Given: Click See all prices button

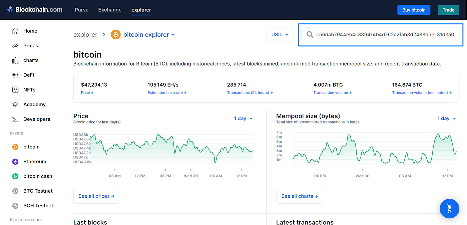Looking at the screenshot, I should pos(96,196).
